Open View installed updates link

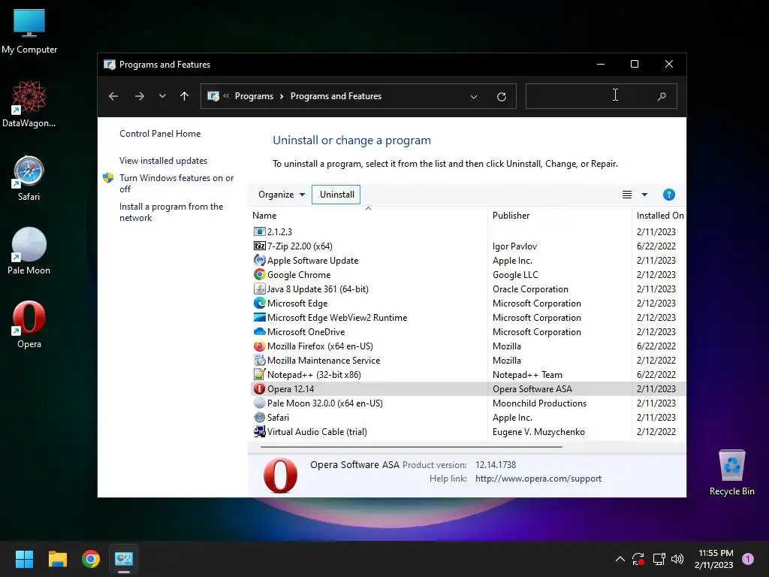pyautogui.click(x=163, y=161)
